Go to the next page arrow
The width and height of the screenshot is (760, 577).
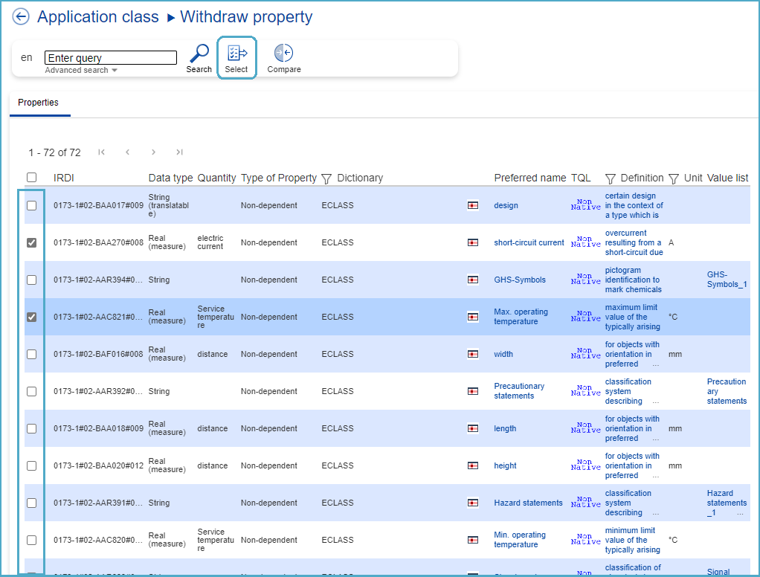click(x=153, y=152)
